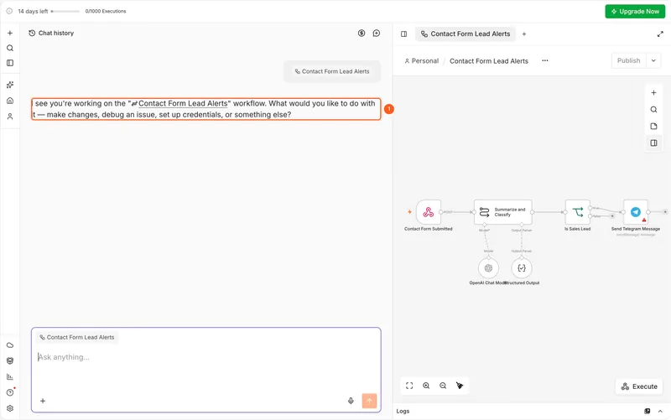Click the cube icon in left sidebar
This screenshot has width=671, height=420.
click(x=10, y=360)
